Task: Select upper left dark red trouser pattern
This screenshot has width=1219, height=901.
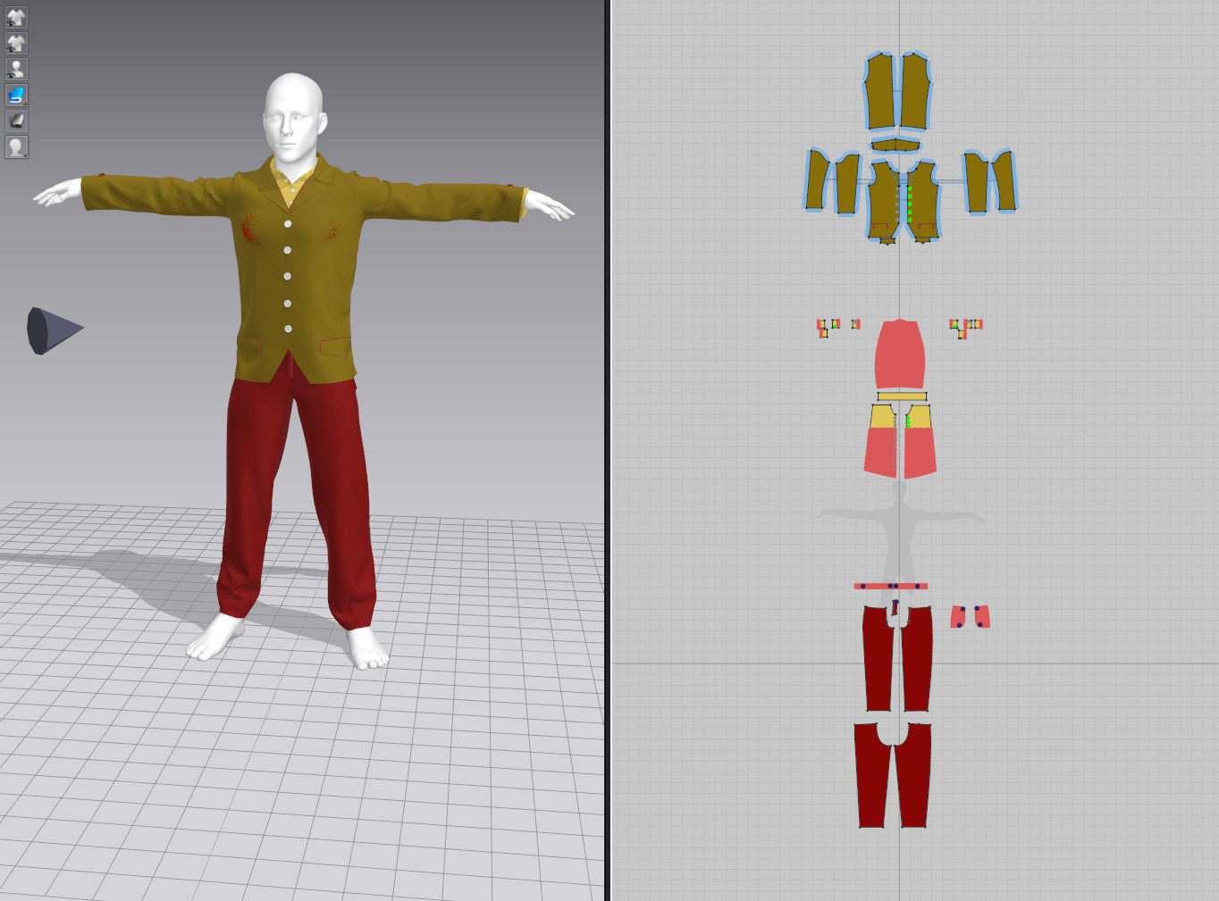Action: pos(879,661)
